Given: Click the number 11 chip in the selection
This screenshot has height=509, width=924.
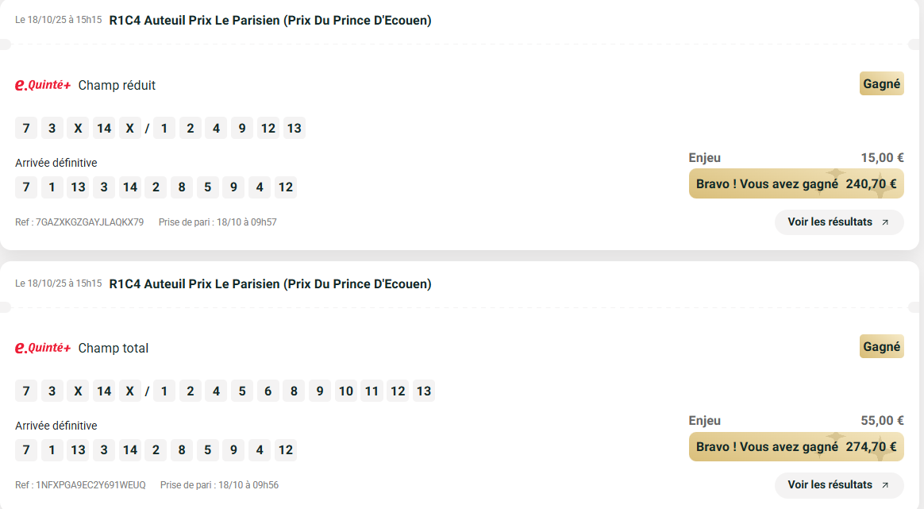Looking at the screenshot, I should [372, 391].
